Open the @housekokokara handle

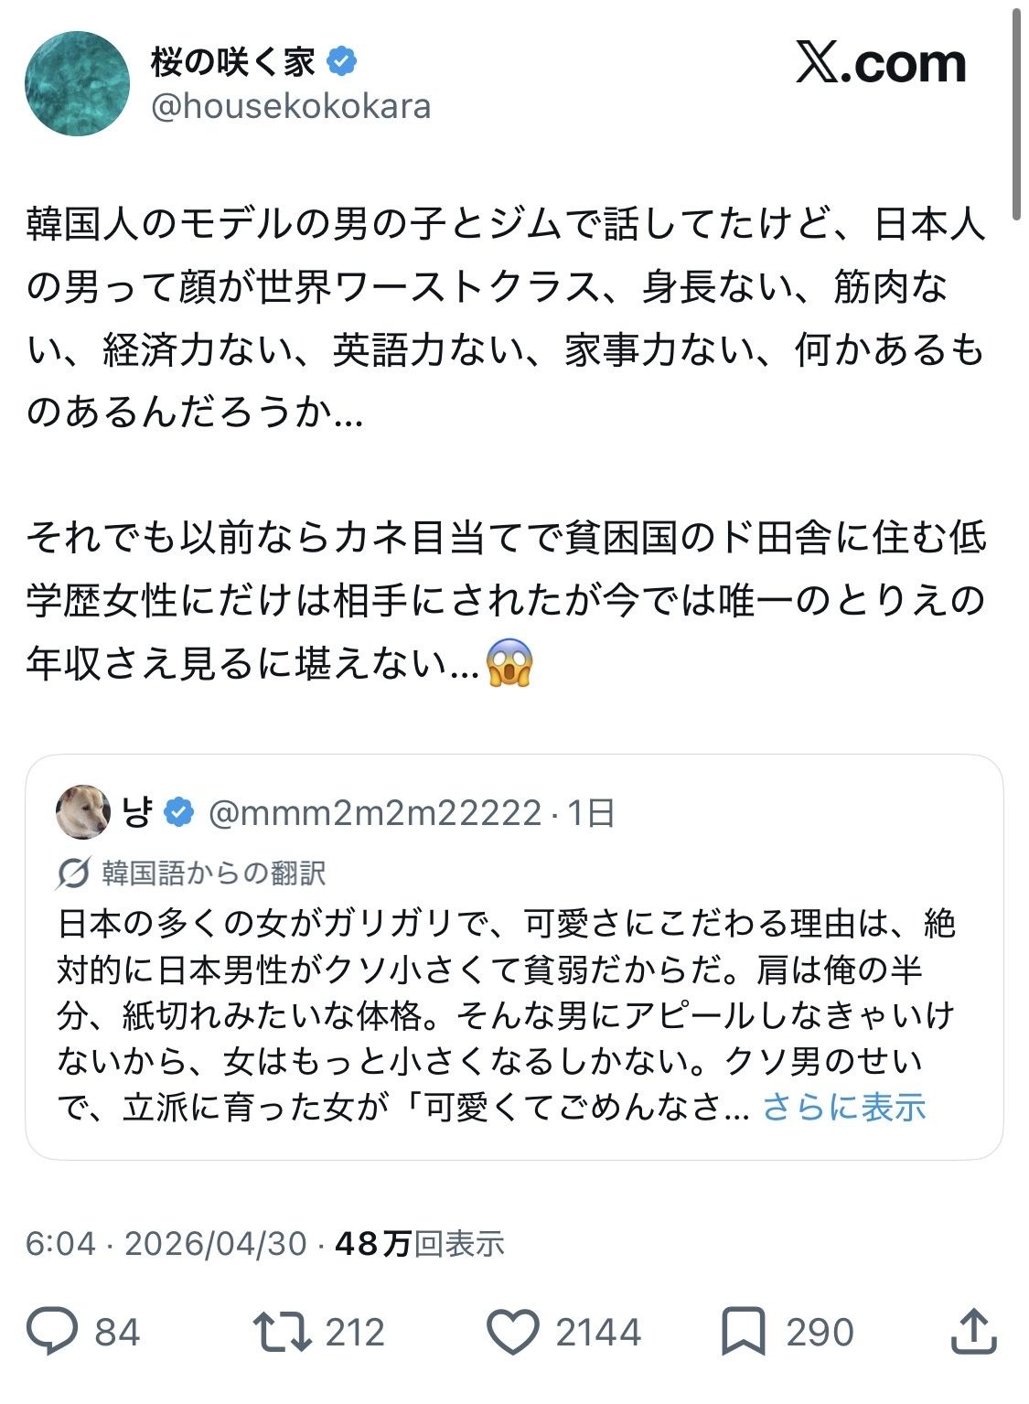(x=291, y=107)
